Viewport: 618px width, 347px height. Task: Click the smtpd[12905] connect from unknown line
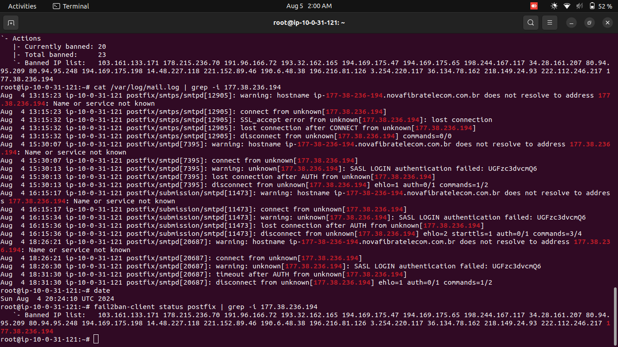pos(193,112)
